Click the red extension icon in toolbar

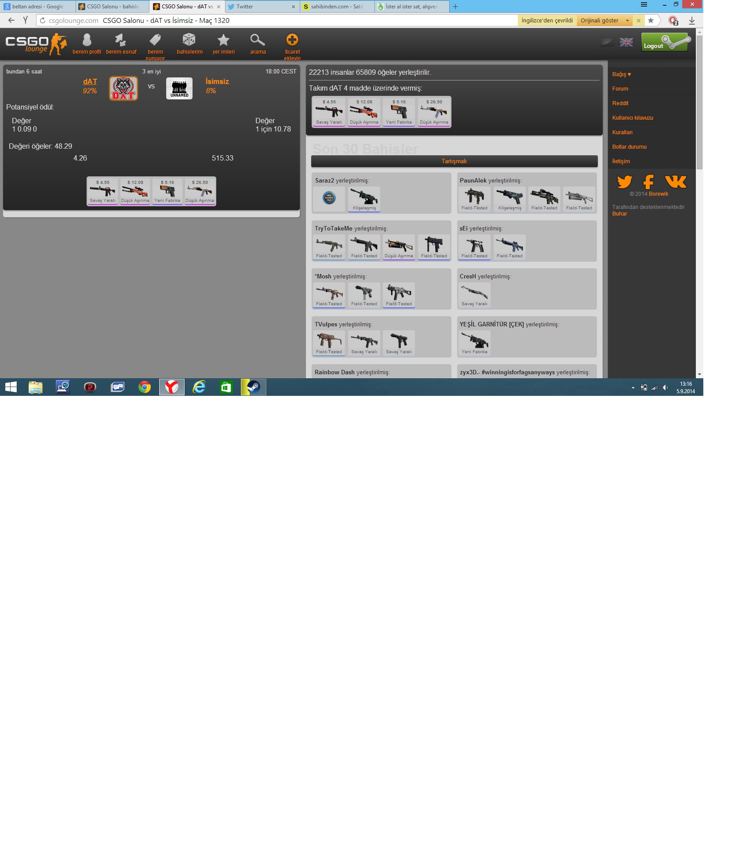click(x=673, y=20)
